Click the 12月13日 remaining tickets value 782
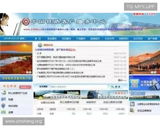The image size is (160, 128). pos(74,114)
